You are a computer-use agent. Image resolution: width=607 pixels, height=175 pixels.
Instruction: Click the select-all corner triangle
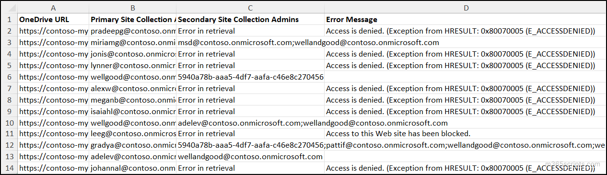(10, 8)
